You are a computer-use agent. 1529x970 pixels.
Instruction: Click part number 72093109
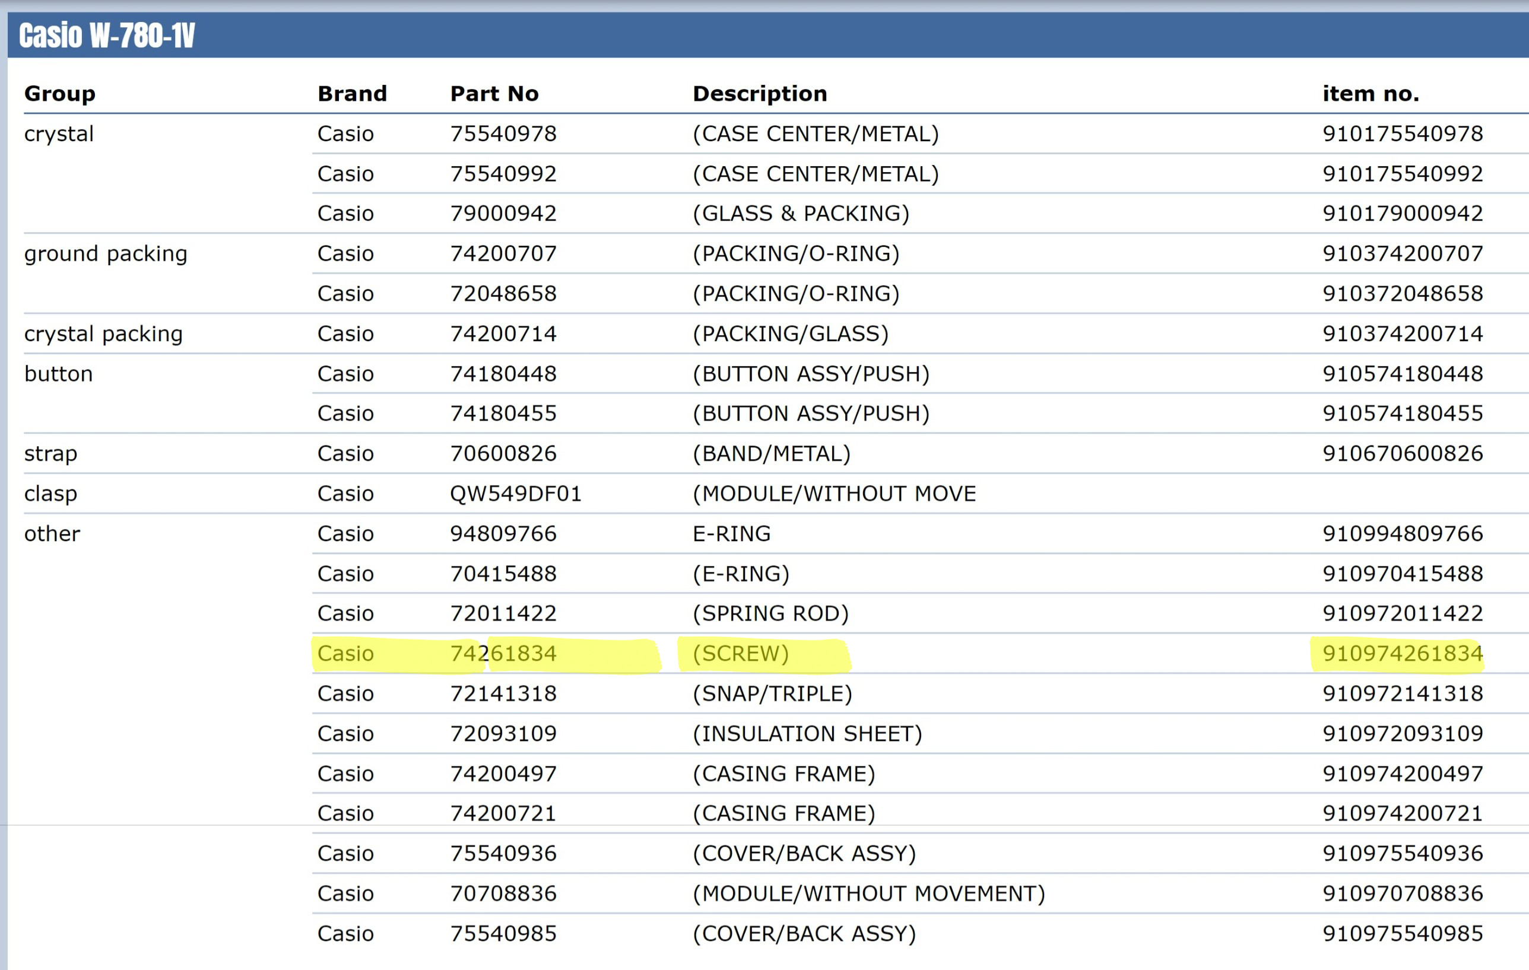pyautogui.click(x=503, y=734)
